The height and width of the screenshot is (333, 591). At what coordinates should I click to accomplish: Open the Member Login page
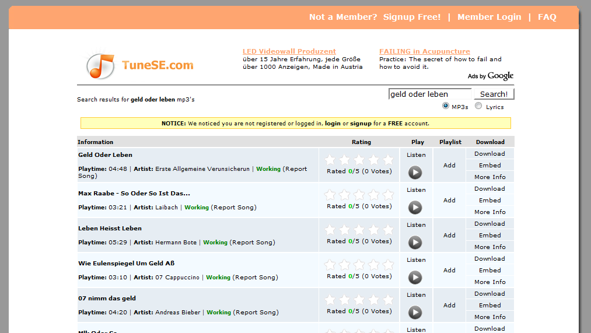(489, 17)
